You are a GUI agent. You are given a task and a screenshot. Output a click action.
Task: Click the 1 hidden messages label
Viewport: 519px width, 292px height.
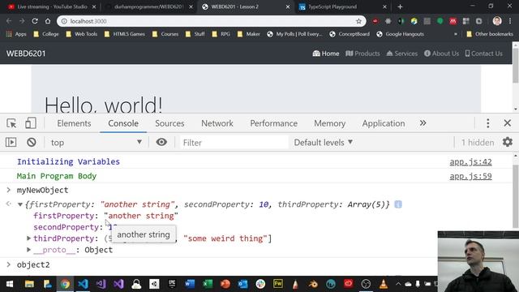478,143
